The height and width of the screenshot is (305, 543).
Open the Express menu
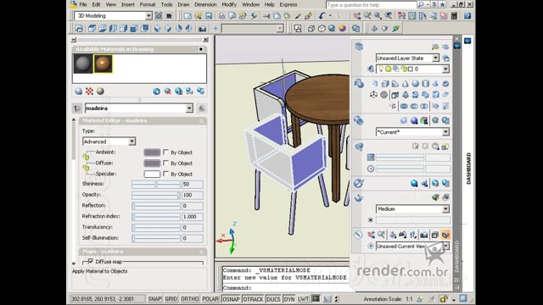tap(288, 5)
